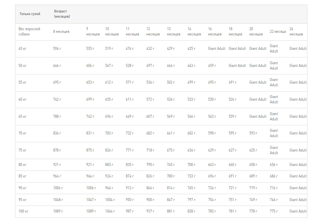Select the "Возраст (месяцев)" header text
This screenshot has width=314, height=224.
coord(62,14)
